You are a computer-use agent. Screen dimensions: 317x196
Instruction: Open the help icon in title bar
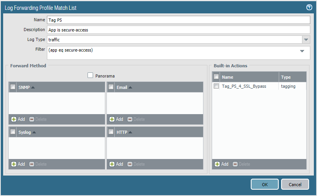click(310, 7)
